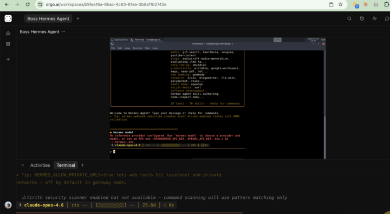Click the plus icon in left sidebar
390x214 pixels.
[8, 59]
